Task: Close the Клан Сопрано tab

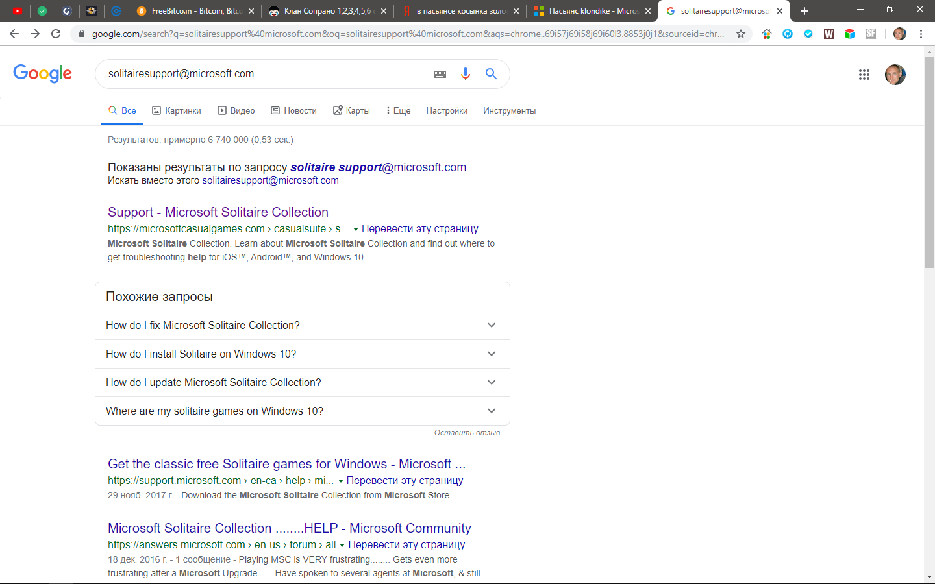Action: tap(384, 11)
